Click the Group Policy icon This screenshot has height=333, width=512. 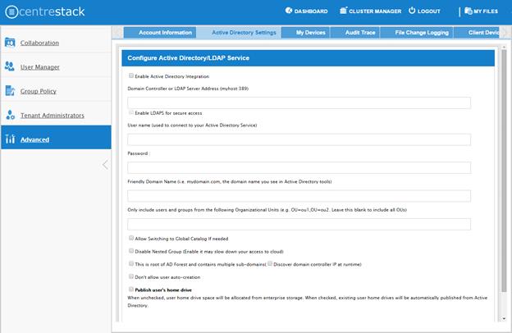(x=10, y=91)
